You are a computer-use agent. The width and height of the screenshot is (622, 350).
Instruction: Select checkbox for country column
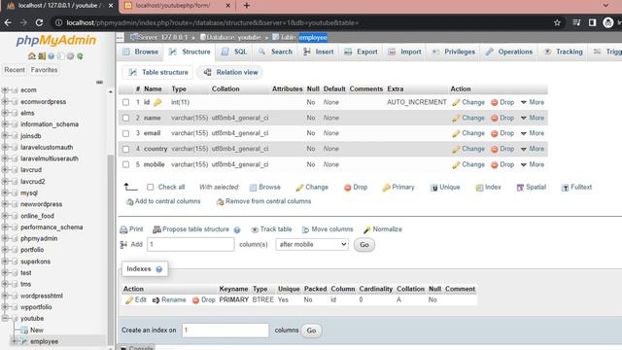point(125,149)
